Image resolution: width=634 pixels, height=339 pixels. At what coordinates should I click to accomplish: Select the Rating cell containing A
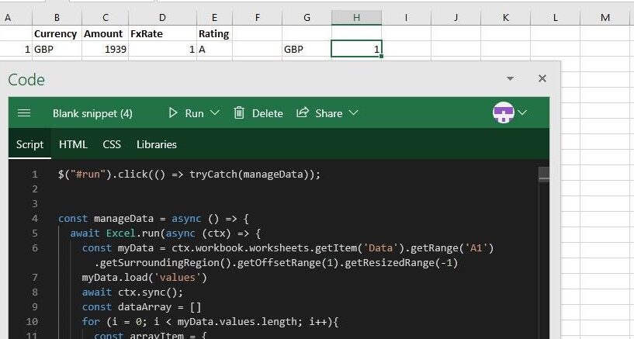(x=214, y=50)
